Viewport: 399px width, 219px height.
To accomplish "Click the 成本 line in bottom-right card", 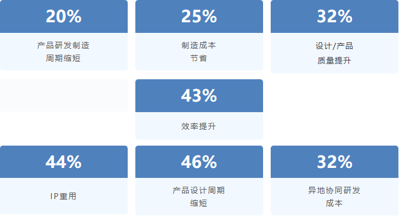I will pos(334,203).
